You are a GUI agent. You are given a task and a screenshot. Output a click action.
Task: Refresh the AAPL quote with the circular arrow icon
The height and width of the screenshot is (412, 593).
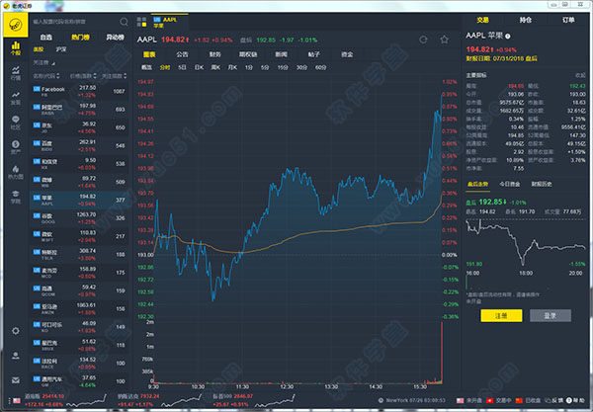[x=423, y=40]
